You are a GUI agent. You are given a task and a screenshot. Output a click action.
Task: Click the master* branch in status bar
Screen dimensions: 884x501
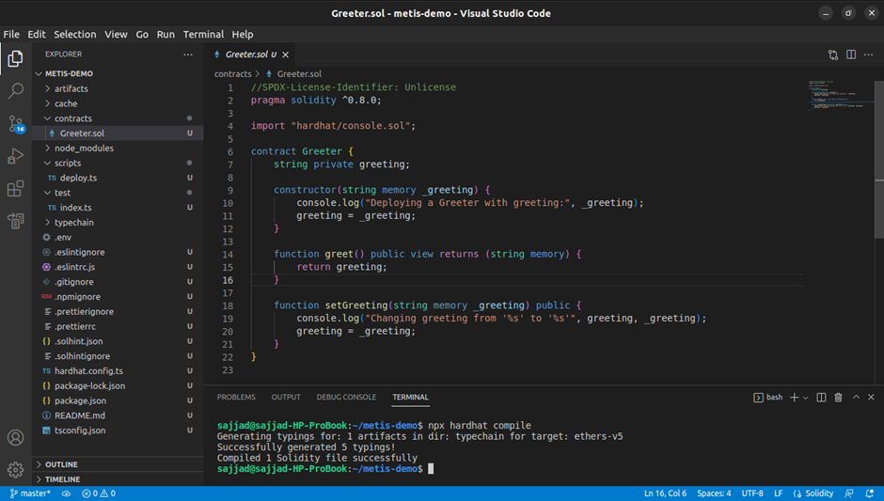tap(30, 493)
